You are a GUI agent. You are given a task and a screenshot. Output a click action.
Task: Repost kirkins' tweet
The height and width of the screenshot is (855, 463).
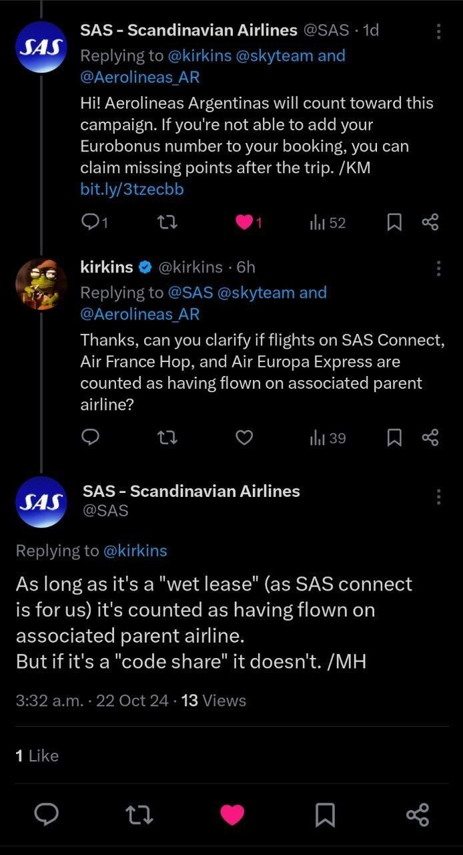[167, 438]
